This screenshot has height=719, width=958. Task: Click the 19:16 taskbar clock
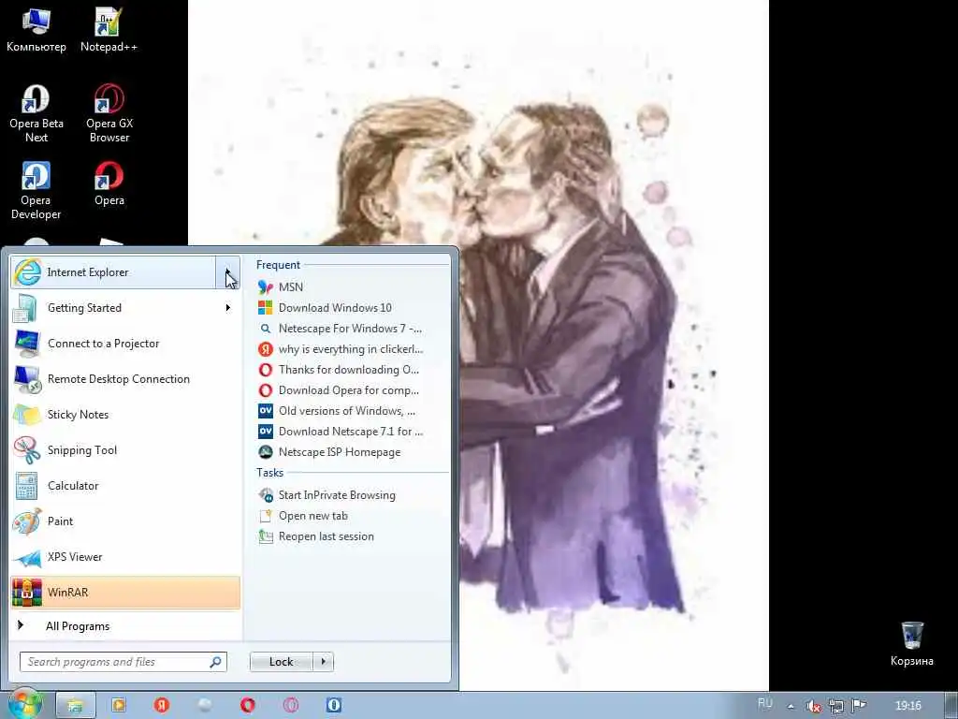coord(907,706)
